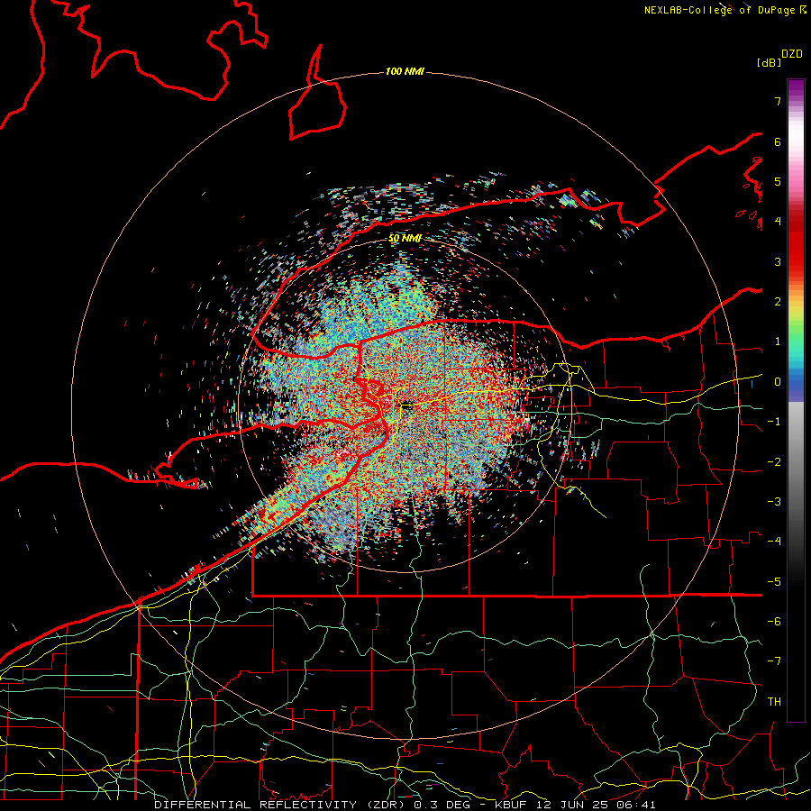Click the purple top of the color scale

click(x=796, y=88)
